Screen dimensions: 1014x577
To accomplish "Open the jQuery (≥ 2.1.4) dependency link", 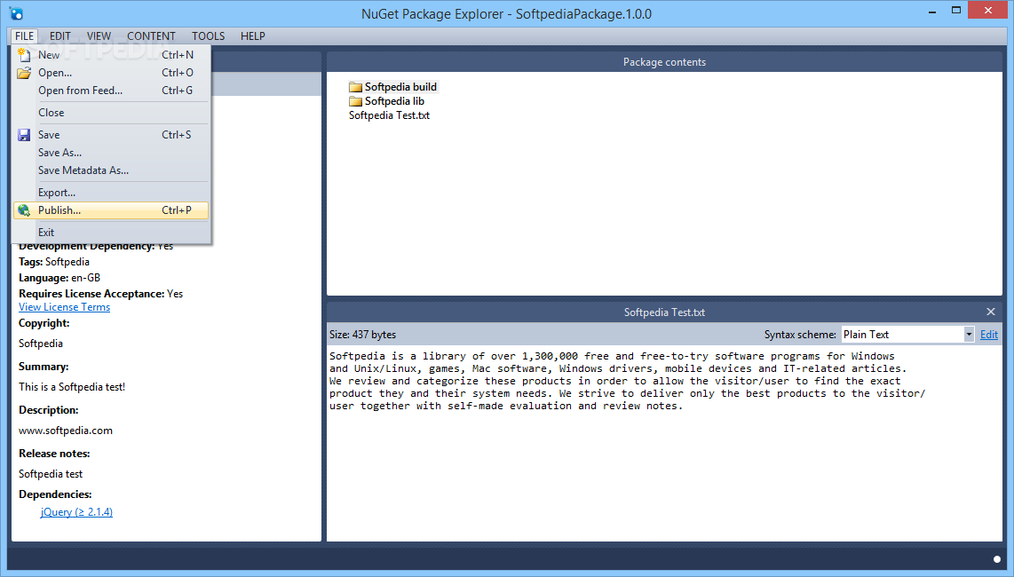I will point(76,511).
